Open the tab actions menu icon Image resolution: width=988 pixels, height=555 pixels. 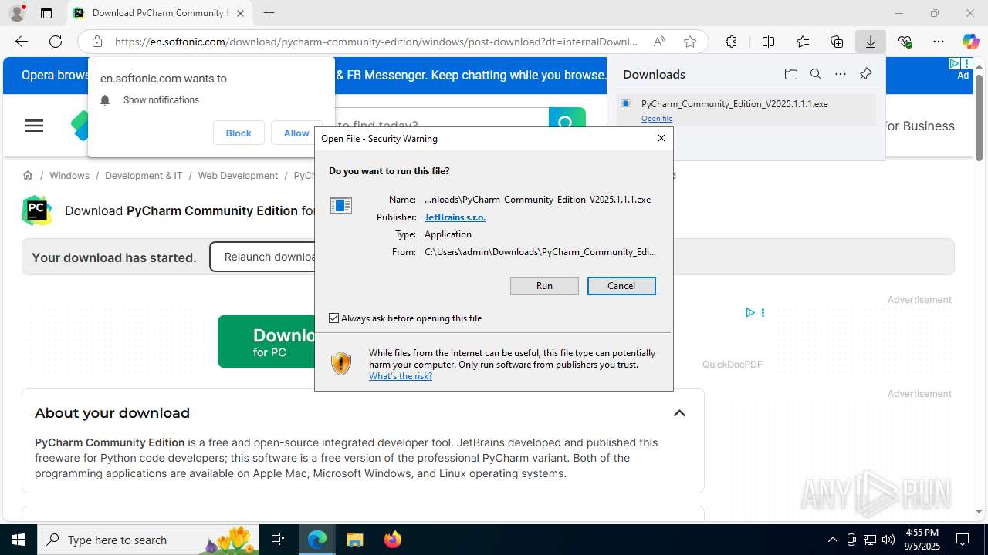46,13
